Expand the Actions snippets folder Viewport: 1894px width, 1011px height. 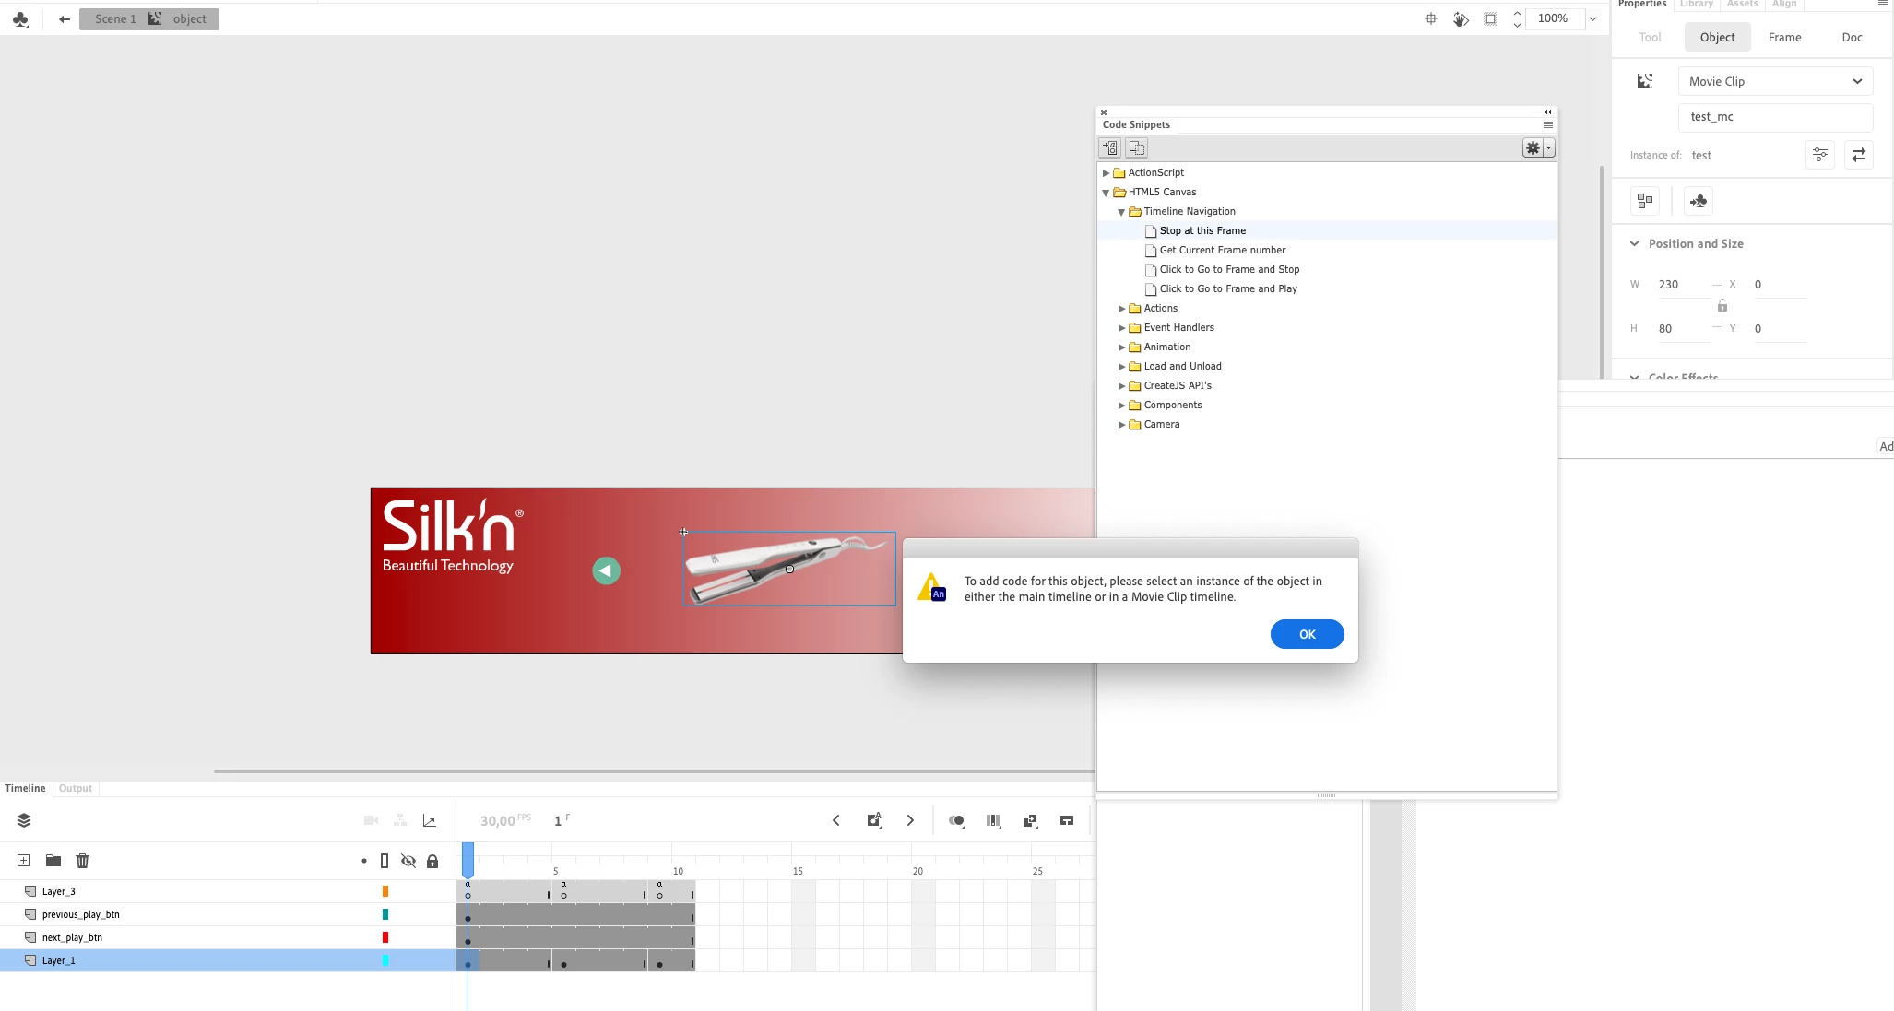coord(1121,308)
